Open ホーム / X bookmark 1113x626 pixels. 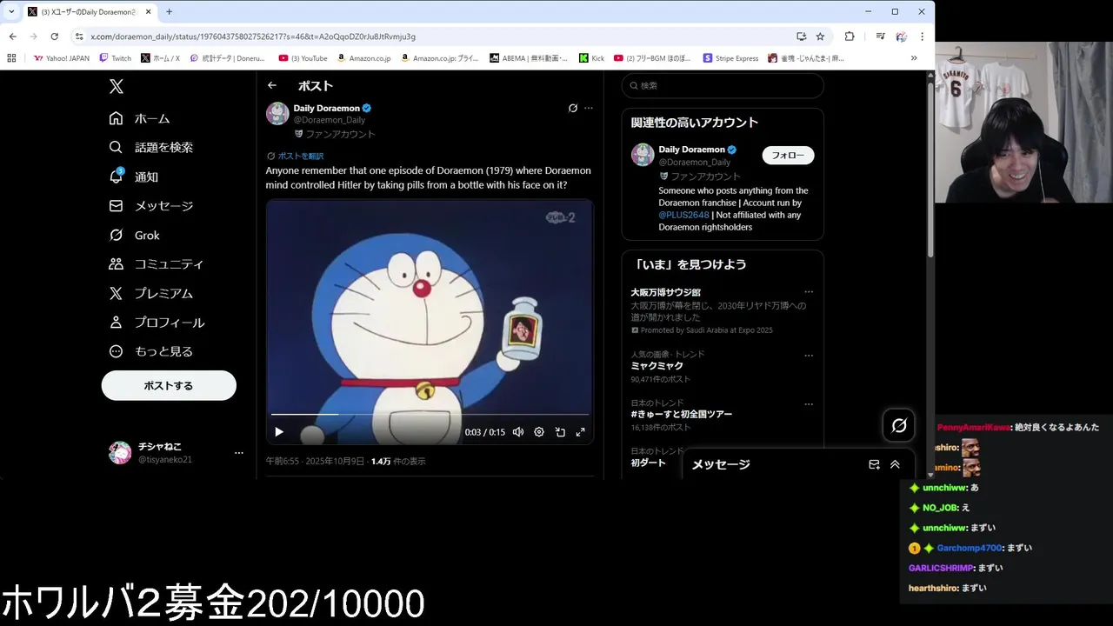(161, 58)
